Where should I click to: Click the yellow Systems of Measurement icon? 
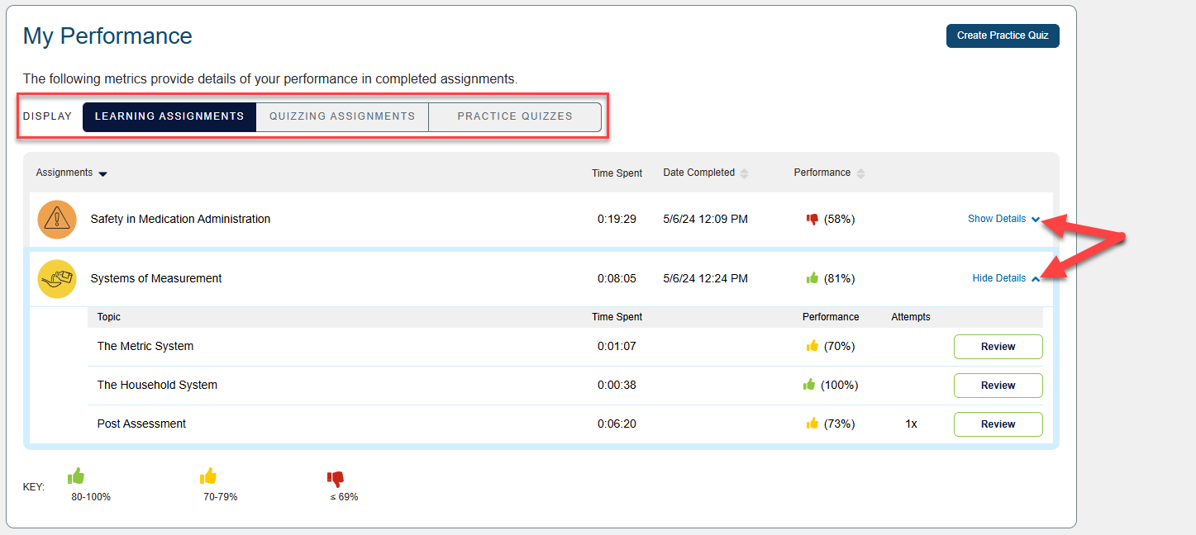pyautogui.click(x=57, y=279)
